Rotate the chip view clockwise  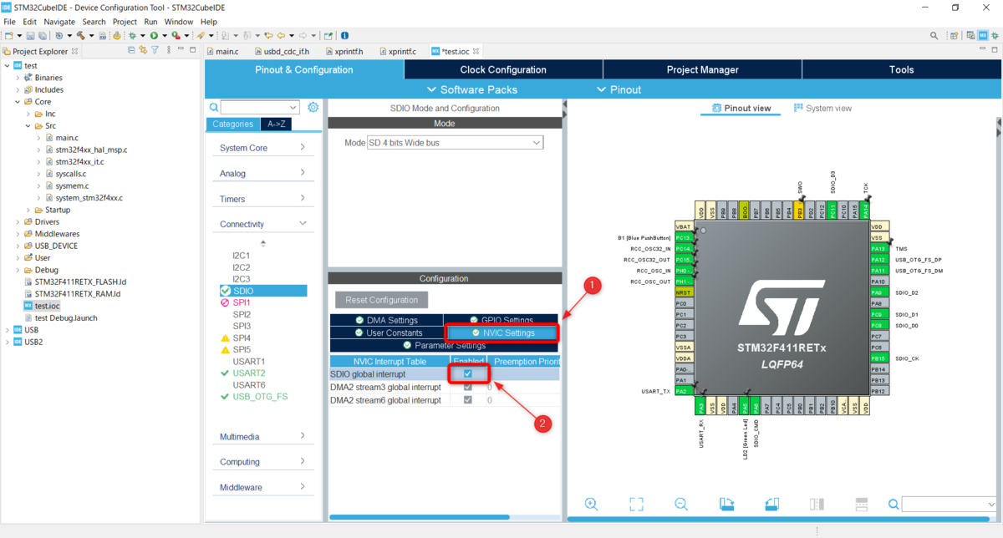(x=726, y=504)
